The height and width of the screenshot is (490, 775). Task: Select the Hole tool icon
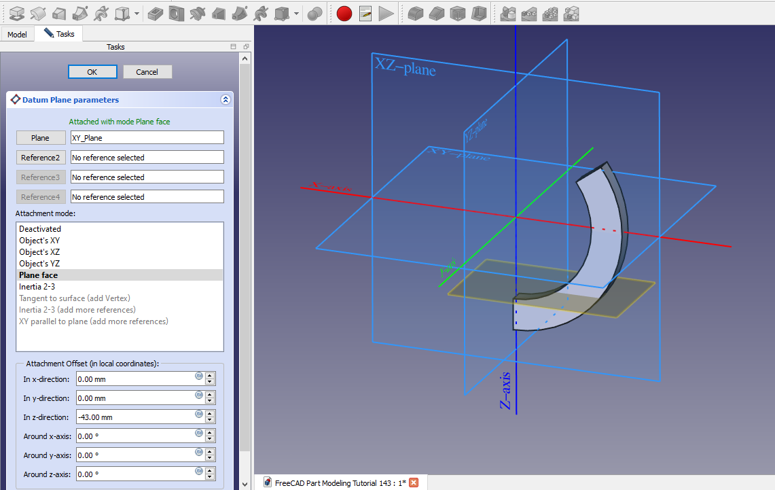177,13
